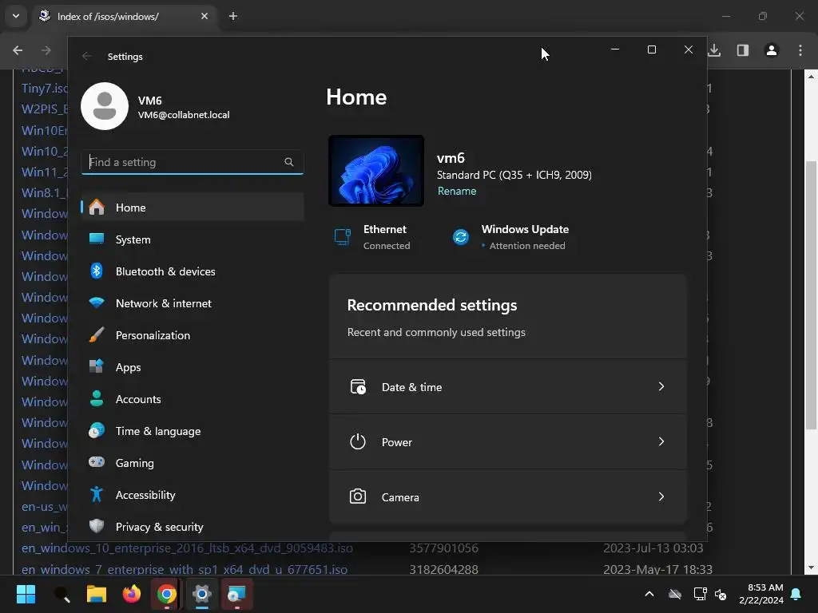Open Chrome tab search dropdown arrow
Screen dimensions: 818x613
(x=16, y=16)
